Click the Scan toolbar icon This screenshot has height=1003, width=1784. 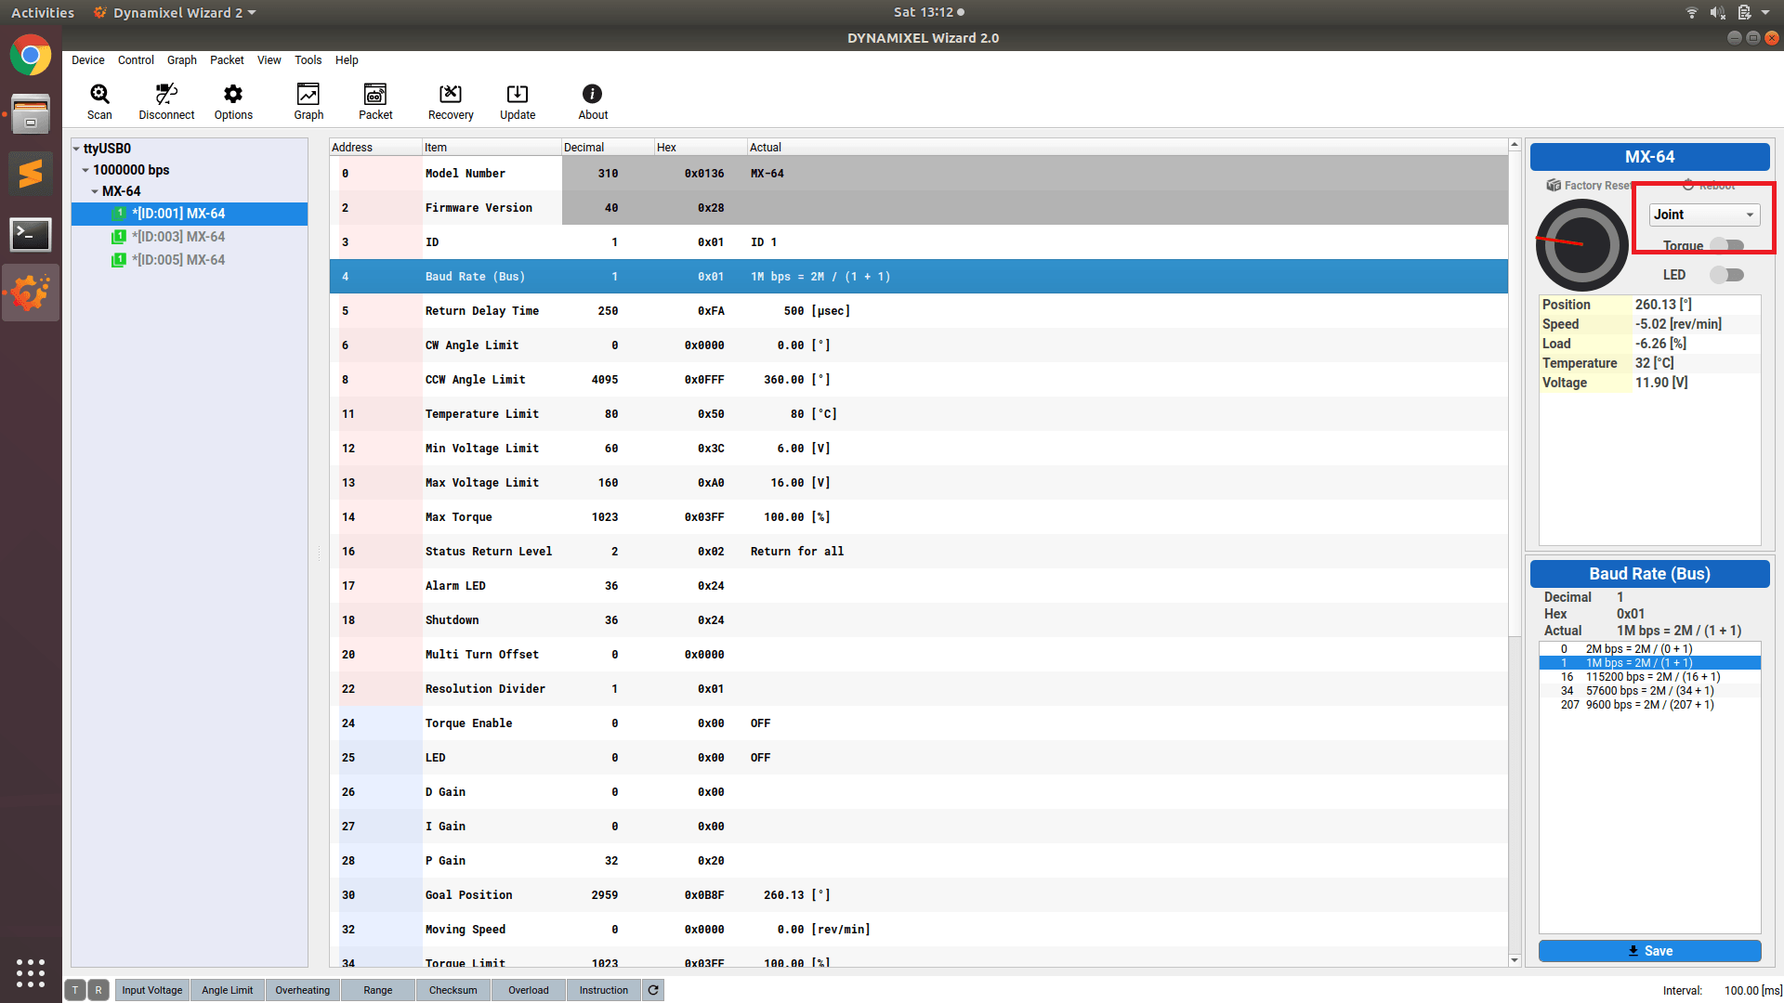(99, 101)
